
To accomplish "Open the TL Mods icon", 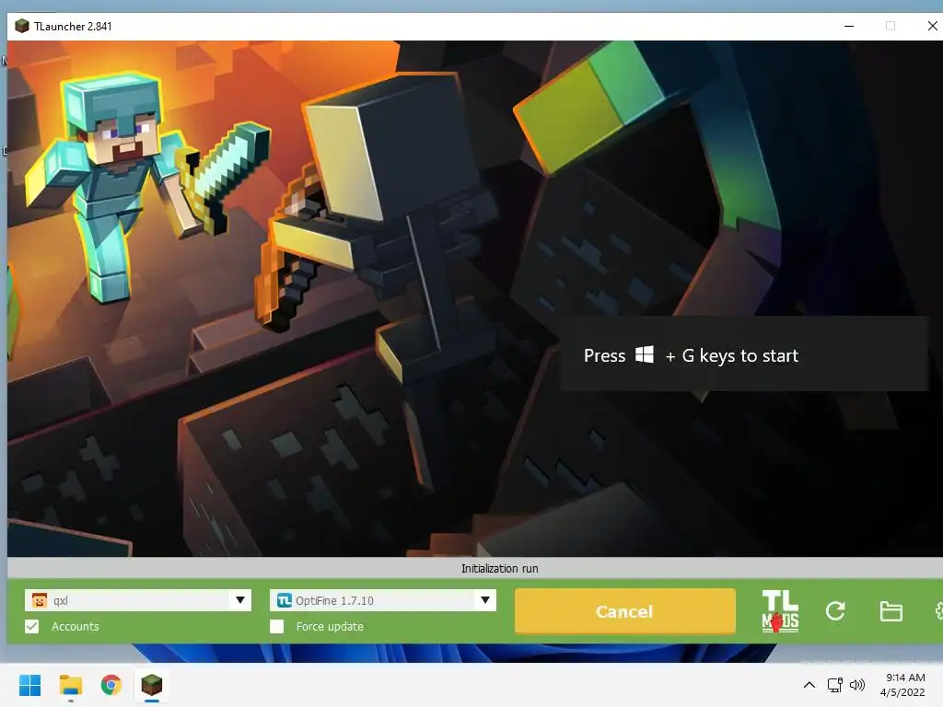I will coord(780,611).
